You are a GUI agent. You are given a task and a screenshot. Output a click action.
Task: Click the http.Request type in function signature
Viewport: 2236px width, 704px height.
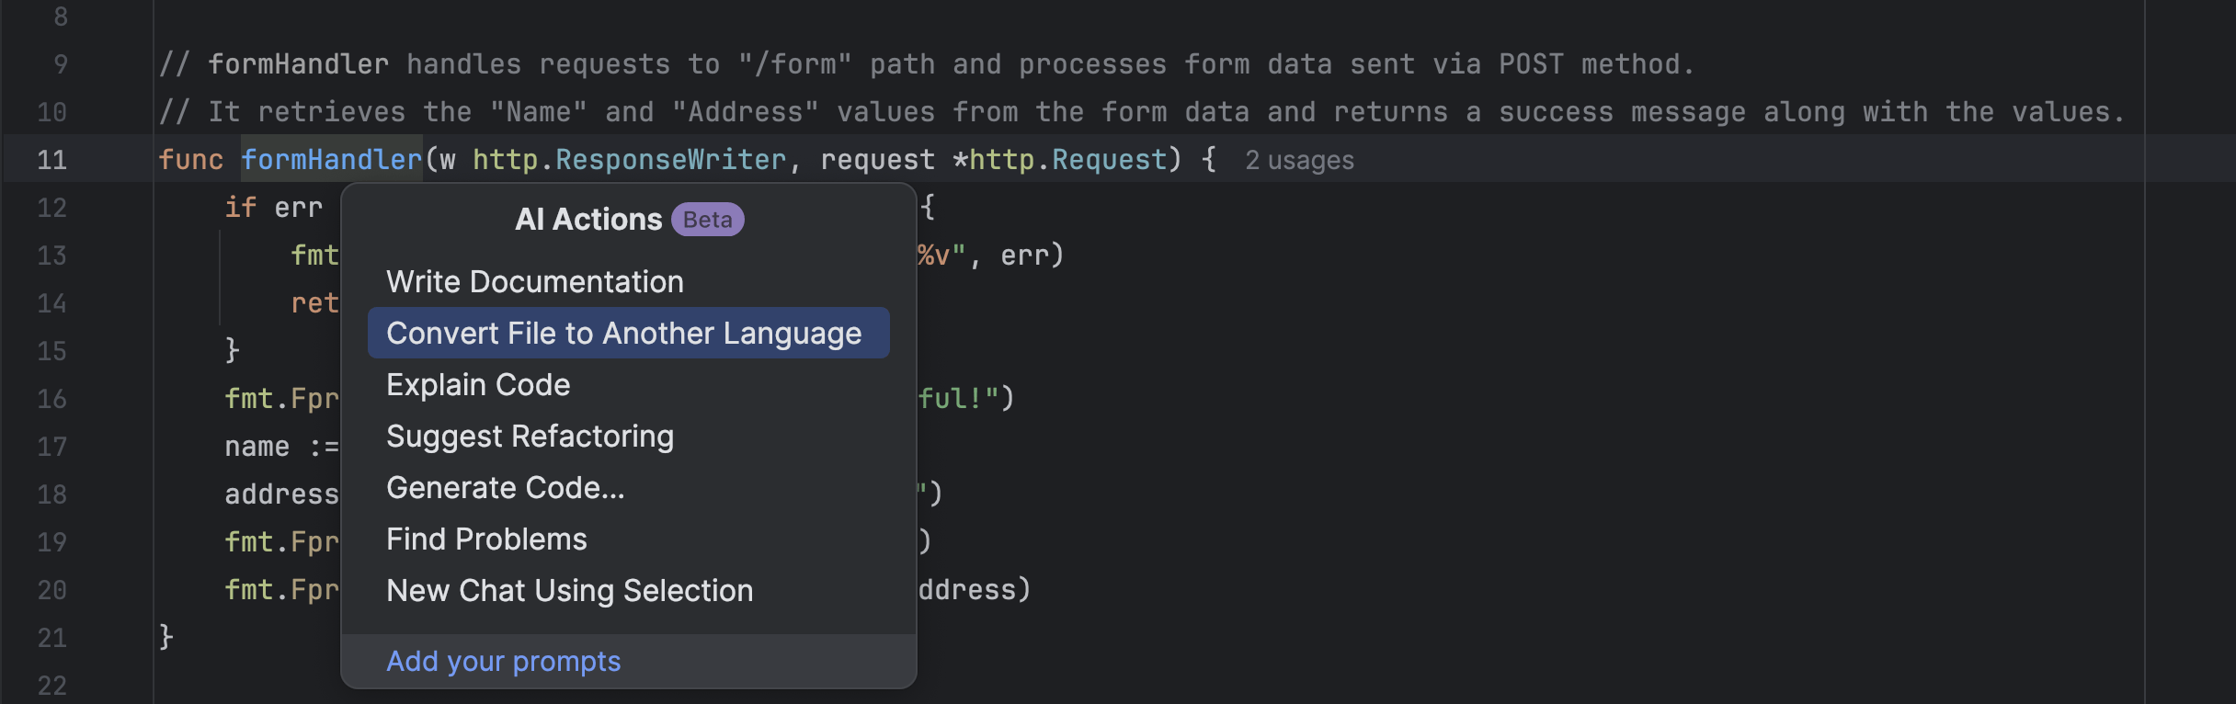tap(1067, 160)
